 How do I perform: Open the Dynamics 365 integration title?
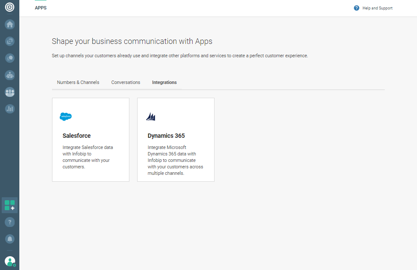point(166,136)
